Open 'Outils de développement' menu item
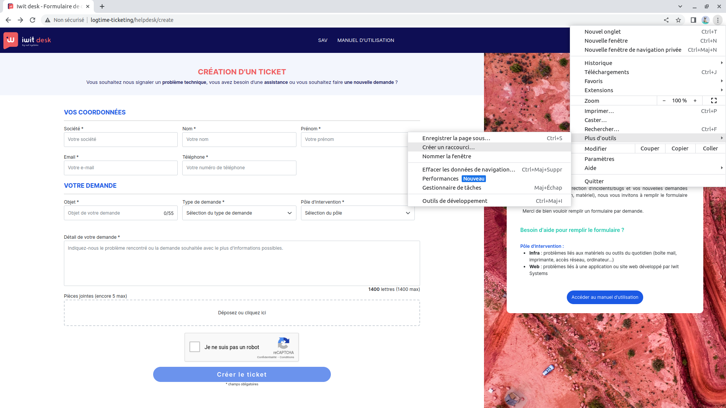Viewport: 726px width, 408px height. (455, 201)
